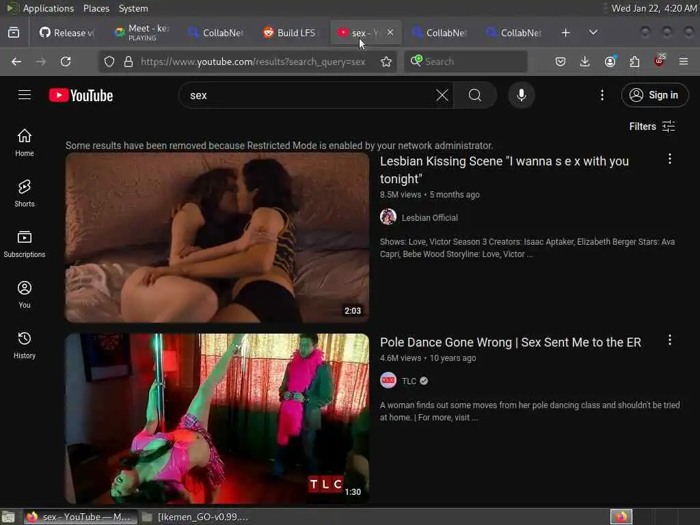The height and width of the screenshot is (525, 700).
Task: Open the Pocket save icon
Action: click(561, 62)
